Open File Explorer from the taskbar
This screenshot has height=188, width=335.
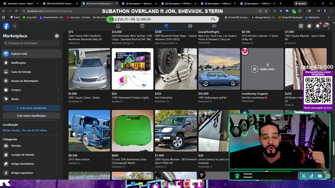click(x=141, y=184)
